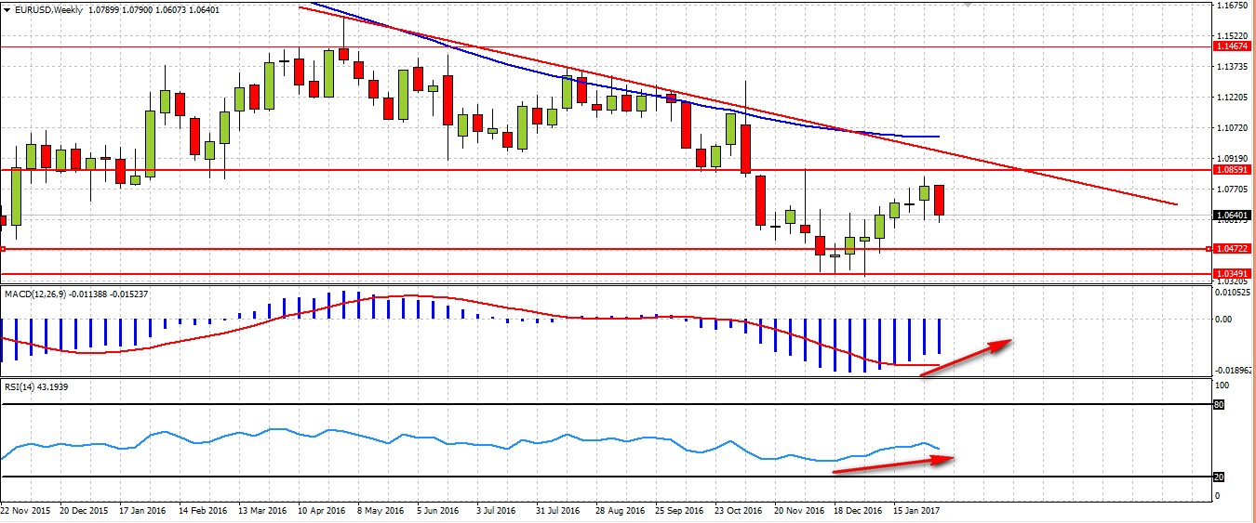Click the black current price label 1.06401
Screen dimensions: 1256x523
tap(1231, 215)
